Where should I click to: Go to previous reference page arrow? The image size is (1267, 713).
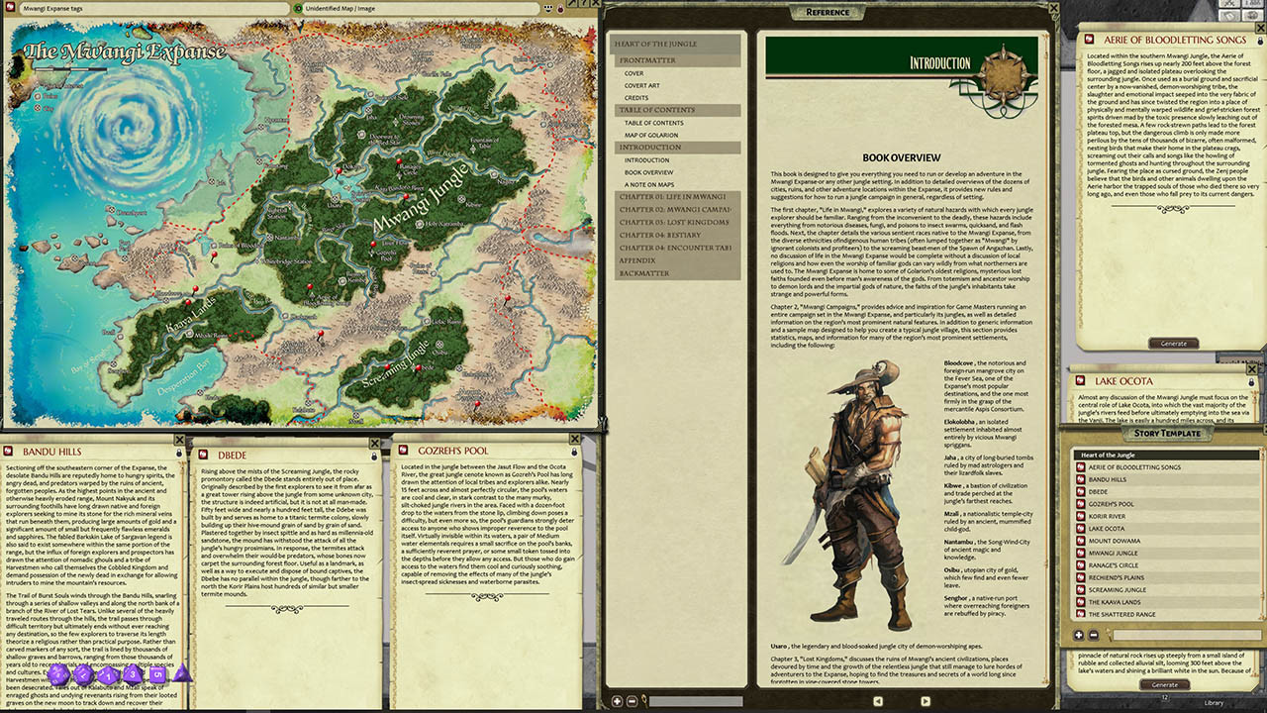pos(876,701)
